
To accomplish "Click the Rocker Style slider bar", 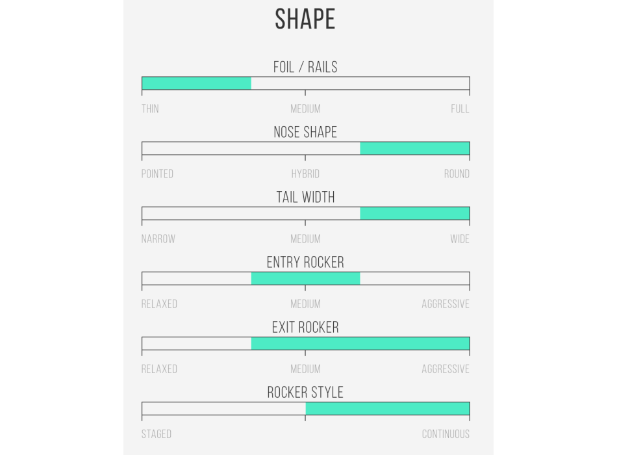I will 305,408.
